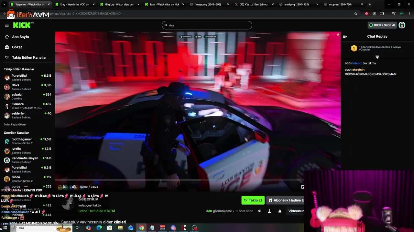This screenshot has width=414, height=232.
Task: Open the PurpleBixi channel with 6,3 B viewers in Takip Edilen
Action: point(27,77)
